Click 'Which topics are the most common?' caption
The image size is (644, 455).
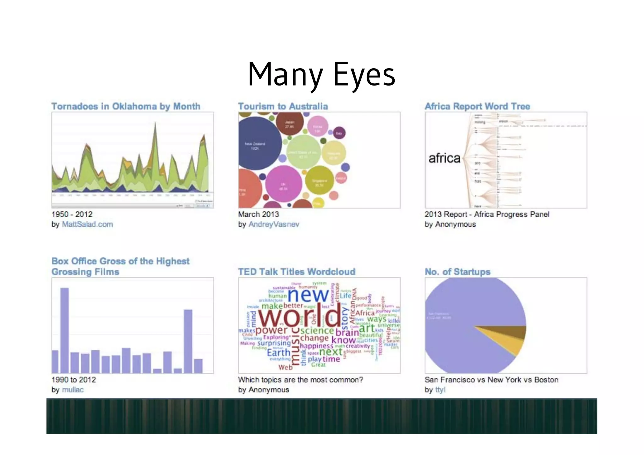[x=300, y=380]
